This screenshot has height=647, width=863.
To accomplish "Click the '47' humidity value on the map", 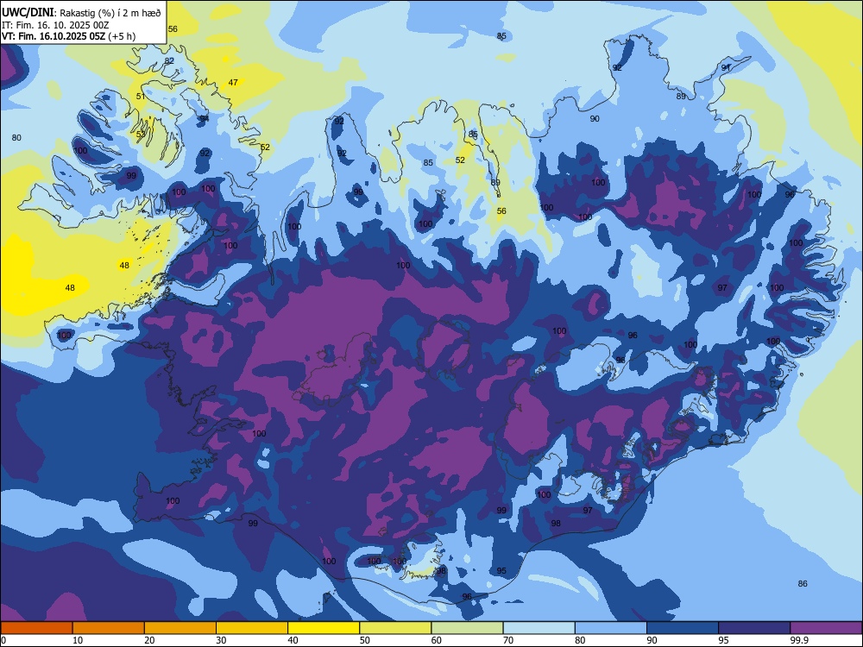I will point(233,83).
